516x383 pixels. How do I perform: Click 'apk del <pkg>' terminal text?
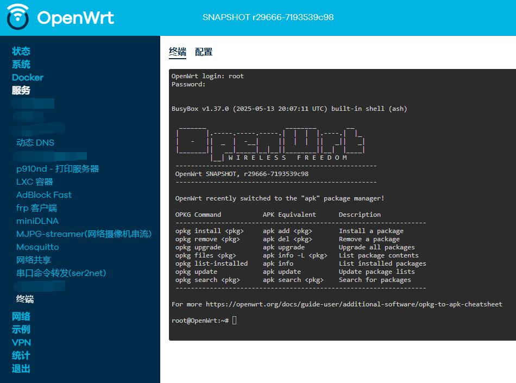coord(287,239)
